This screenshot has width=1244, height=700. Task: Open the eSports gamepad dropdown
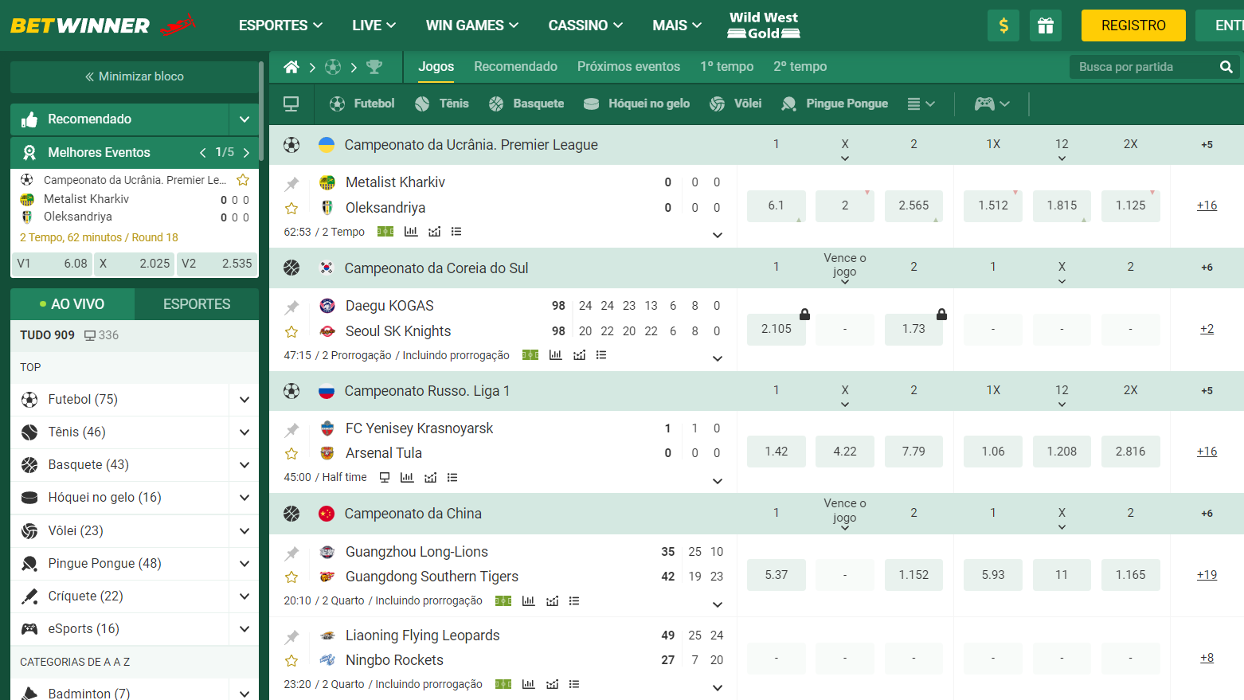[x=992, y=104]
